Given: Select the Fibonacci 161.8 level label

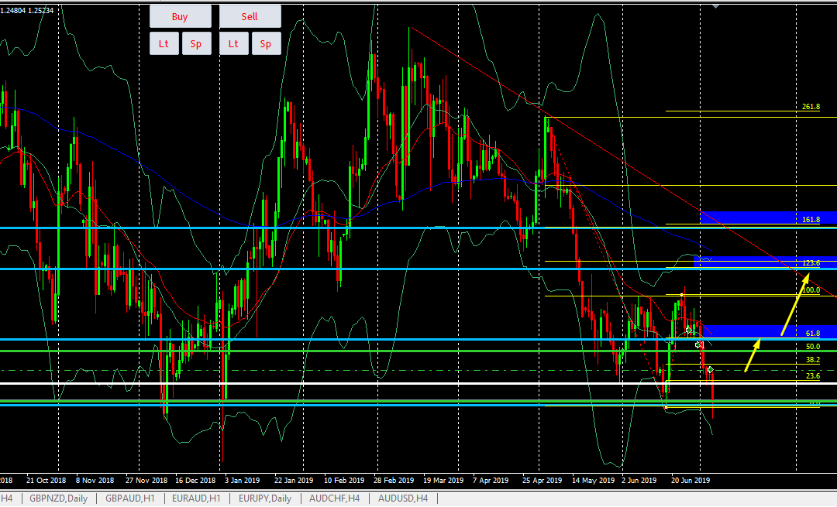Looking at the screenshot, I should pos(811,220).
